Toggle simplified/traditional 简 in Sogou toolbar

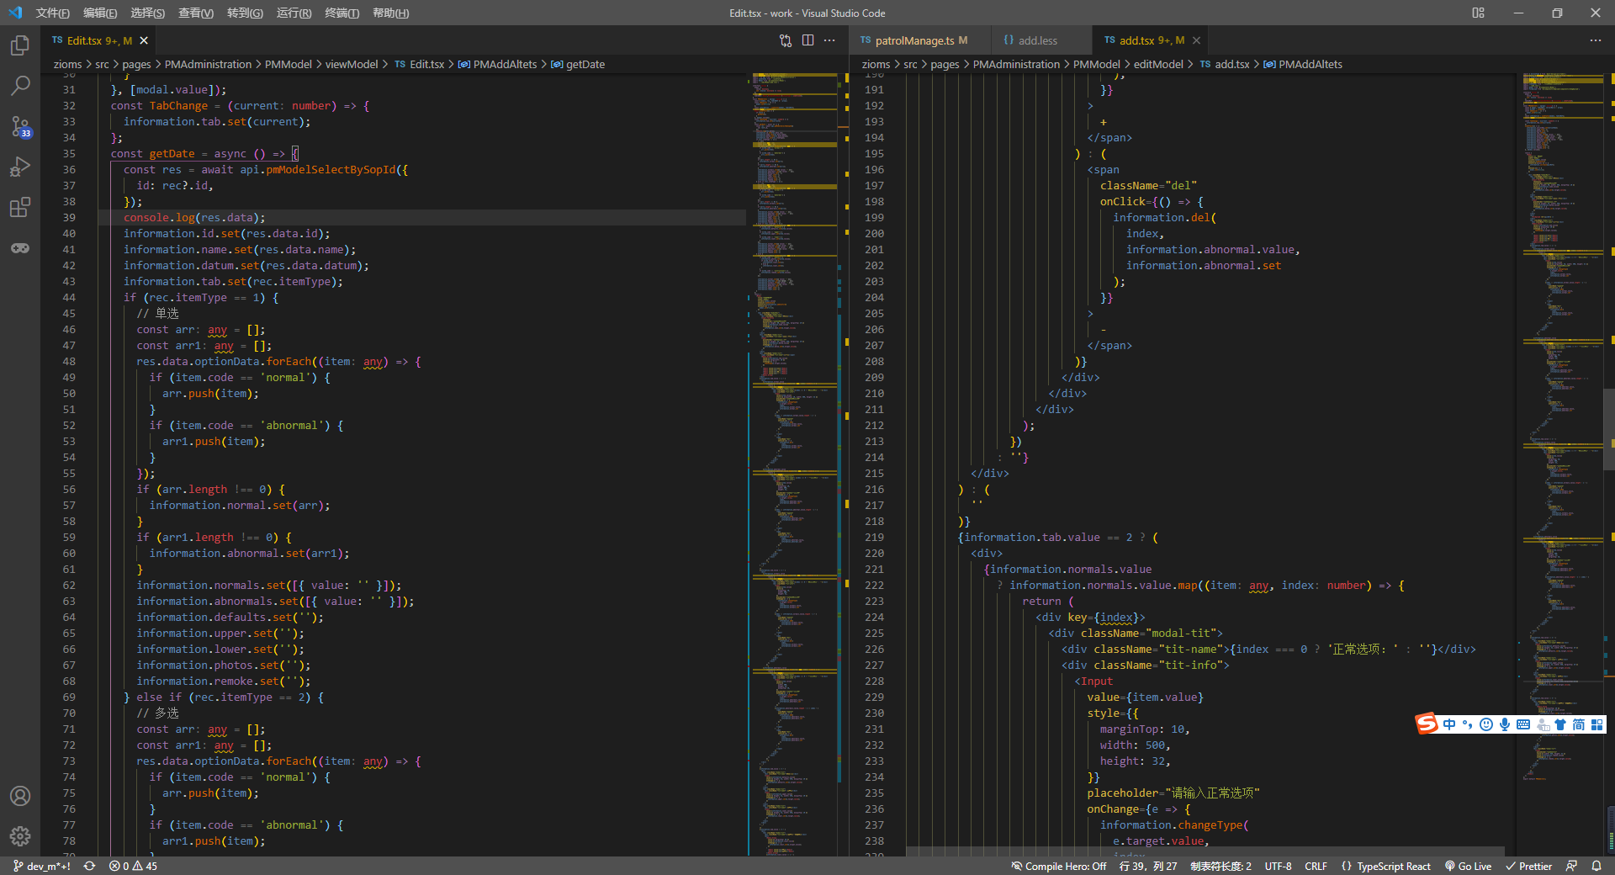pos(1579,724)
